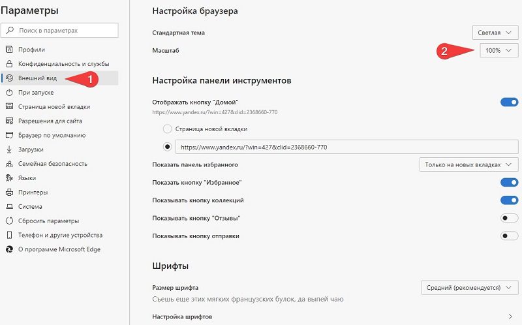Select the 'Страница новой вкладки' radio button
522x325 pixels.
coord(168,129)
